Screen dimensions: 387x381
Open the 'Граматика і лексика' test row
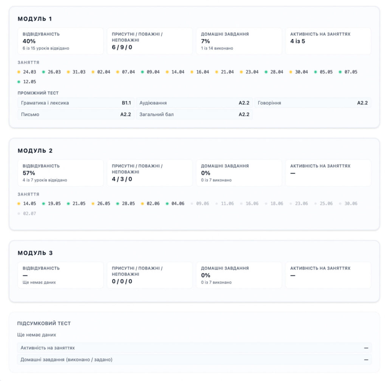click(x=76, y=103)
